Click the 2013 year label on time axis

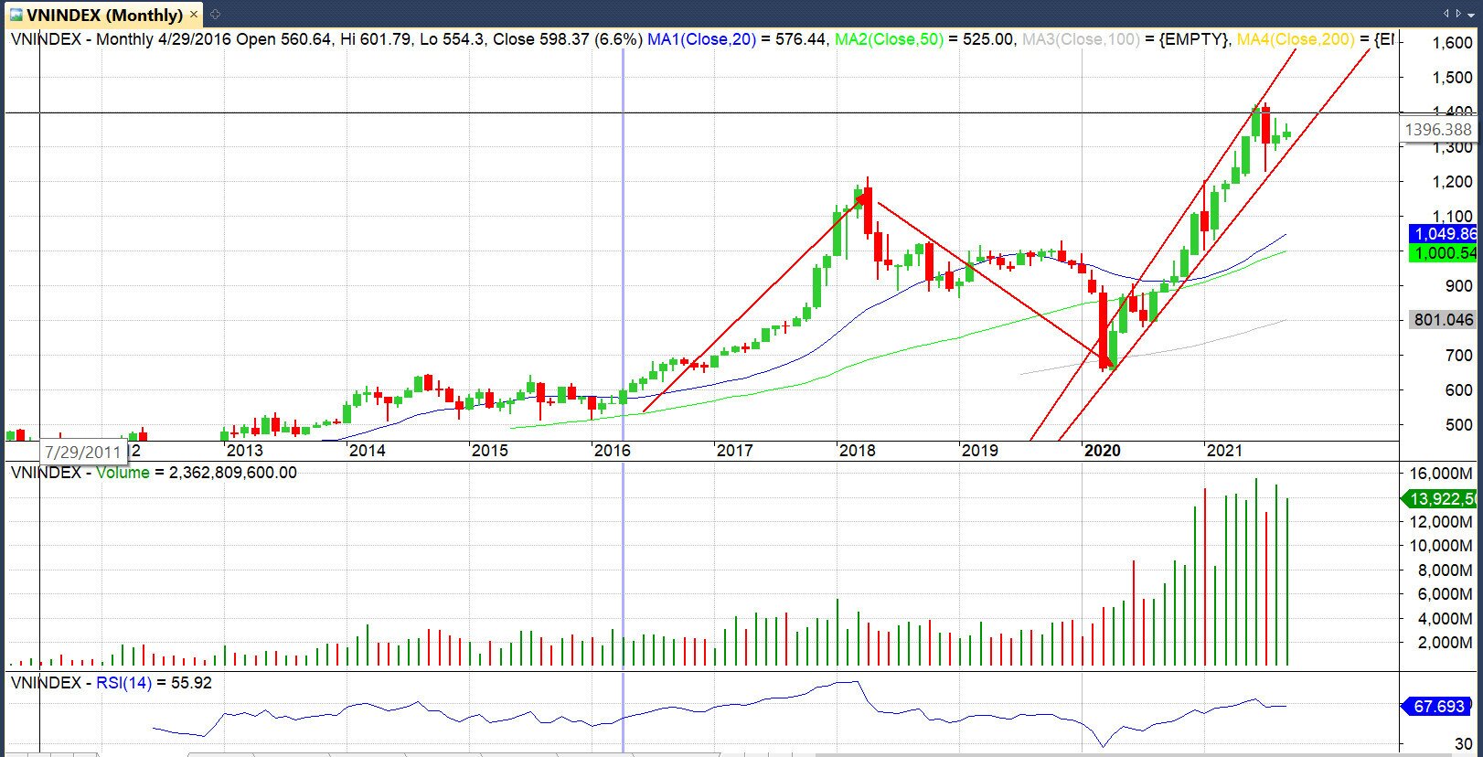coord(244,451)
